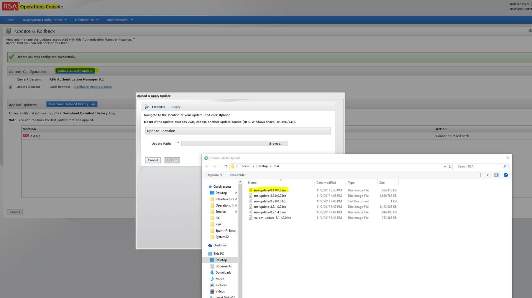
Task: Select the am-update-8.2.0.0.0.txt file
Action: pyautogui.click(x=269, y=201)
